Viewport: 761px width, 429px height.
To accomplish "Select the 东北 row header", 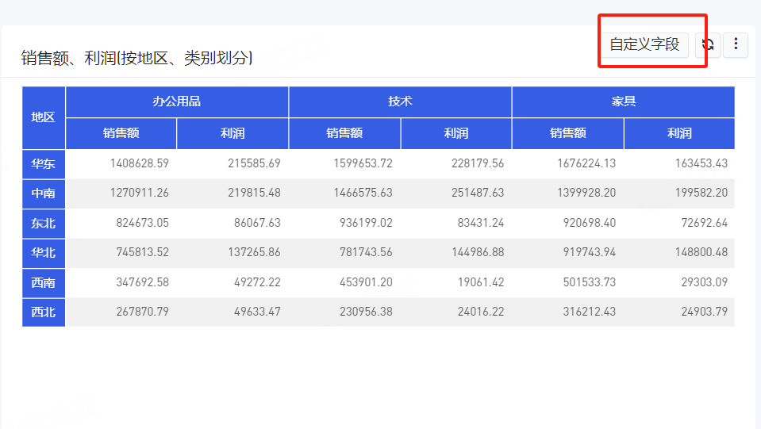I will coord(44,224).
